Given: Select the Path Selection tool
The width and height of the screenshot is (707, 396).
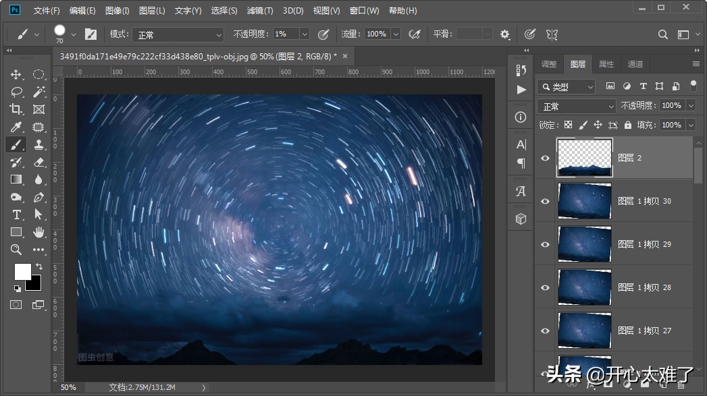Looking at the screenshot, I should [38, 215].
